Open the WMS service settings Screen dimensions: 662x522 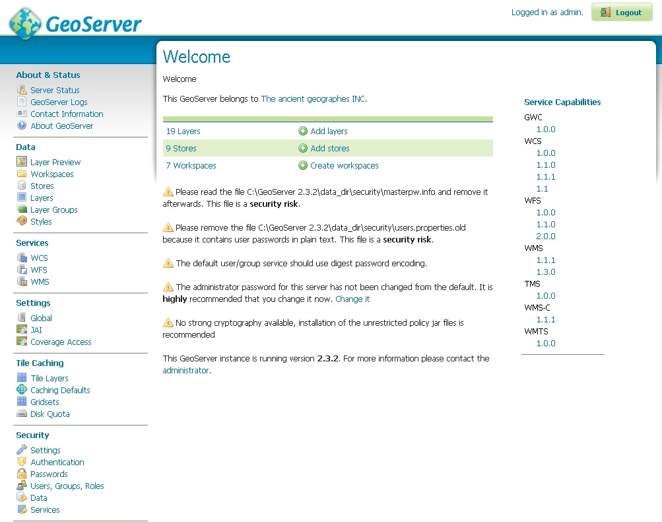coord(40,281)
